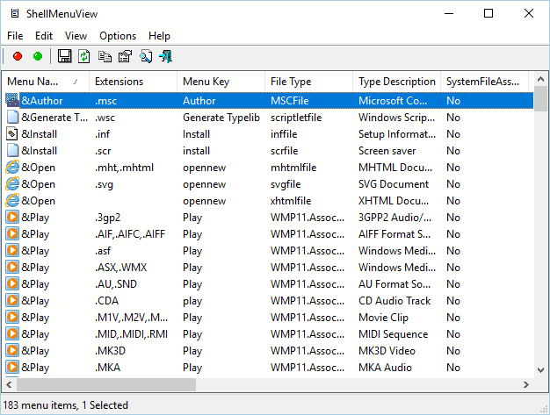Click the media player icon on .3gp2 row
This screenshot has height=415, width=550.
tap(12, 217)
